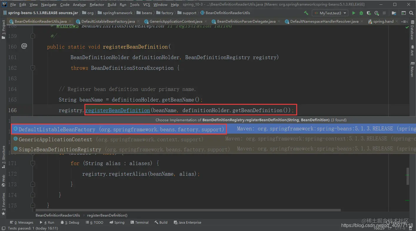The width and height of the screenshot is (416, 231).
Task: Click the grey Stop icon in toolbar
Action: pos(384,13)
